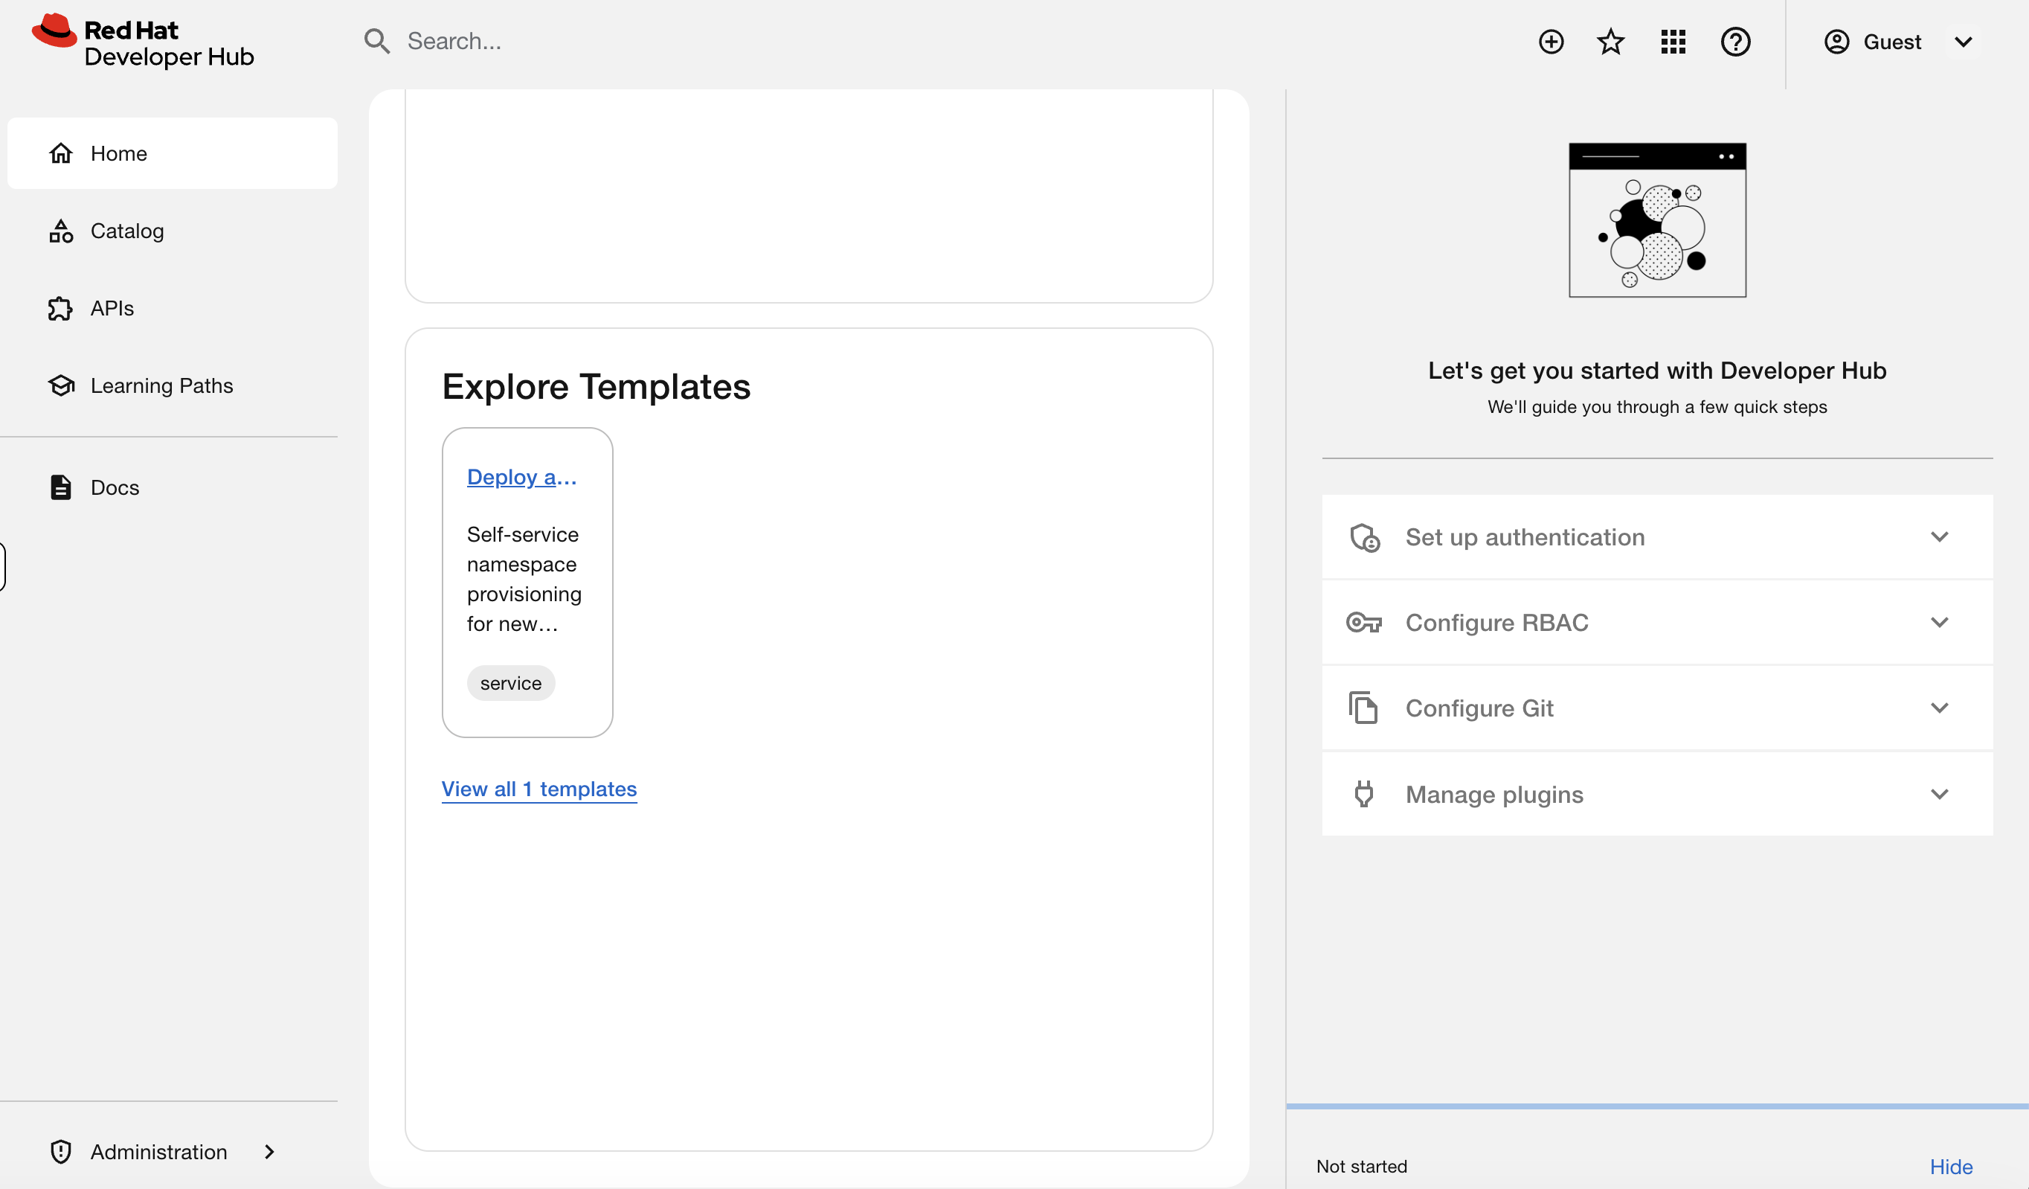Image resolution: width=2029 pixels, height=1189 pixels.
Task: Click the chevron on Configure RBAC
Action: coord(1939,622)
